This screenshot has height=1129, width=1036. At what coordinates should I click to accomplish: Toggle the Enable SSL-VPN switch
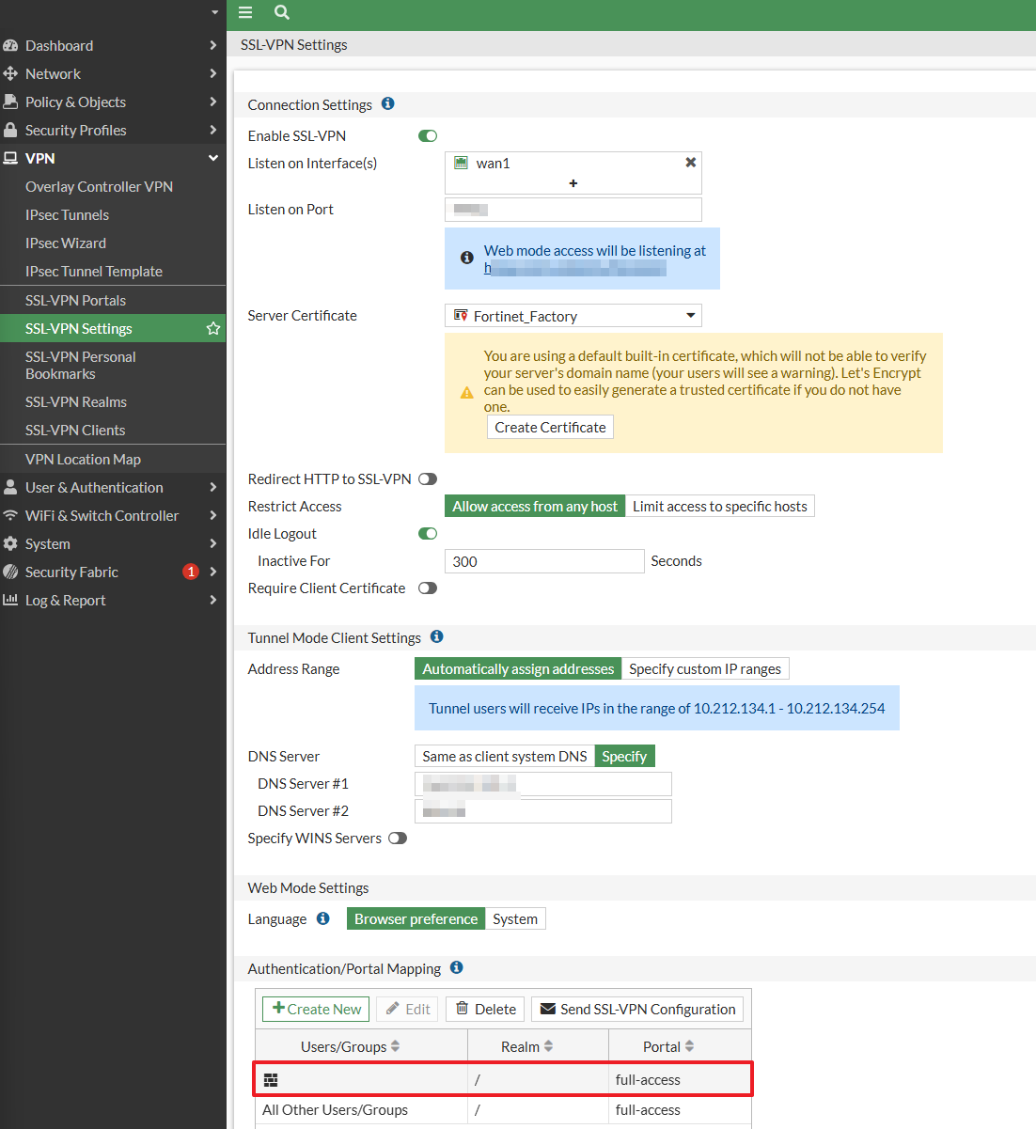tap(428, 136)
